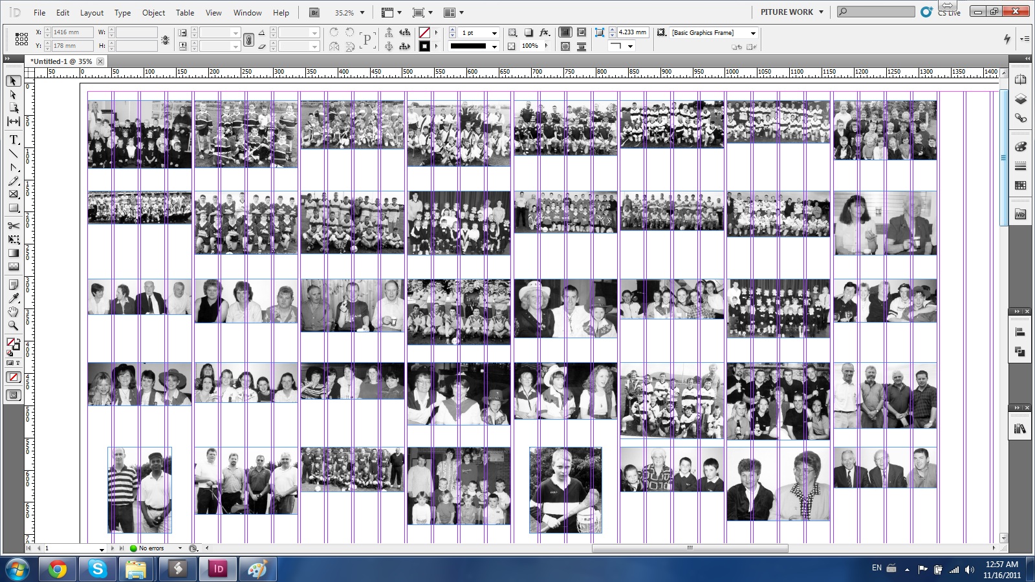The width and height of the screenshot is (1035, 582).
Task: Activate the Gap tool
Action: 14,122
